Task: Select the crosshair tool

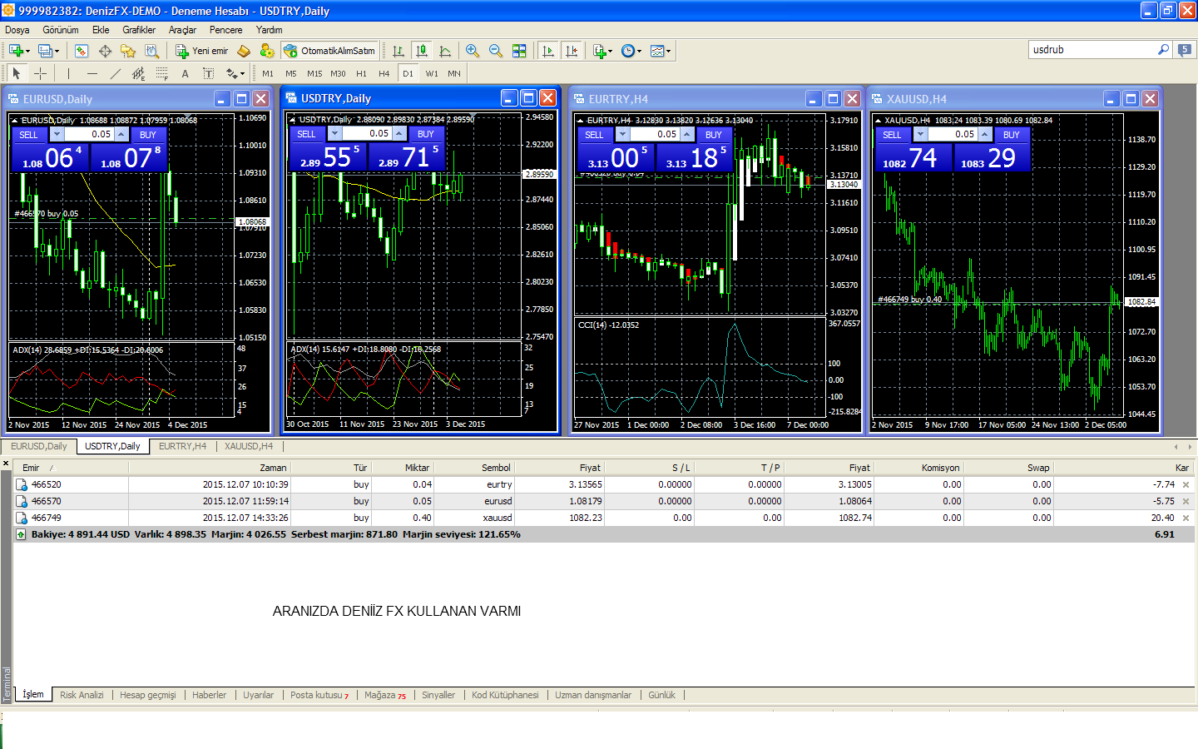Action: [x=40, y=73]
